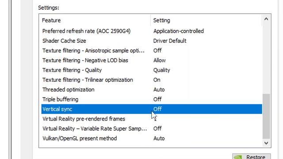This screenshot has width=283, height=159.
Task: Click the NVIDIA logo on Restore button
Action: point(238,157)
